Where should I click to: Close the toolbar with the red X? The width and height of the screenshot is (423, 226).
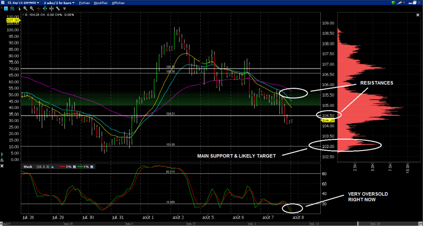[2, 8]
